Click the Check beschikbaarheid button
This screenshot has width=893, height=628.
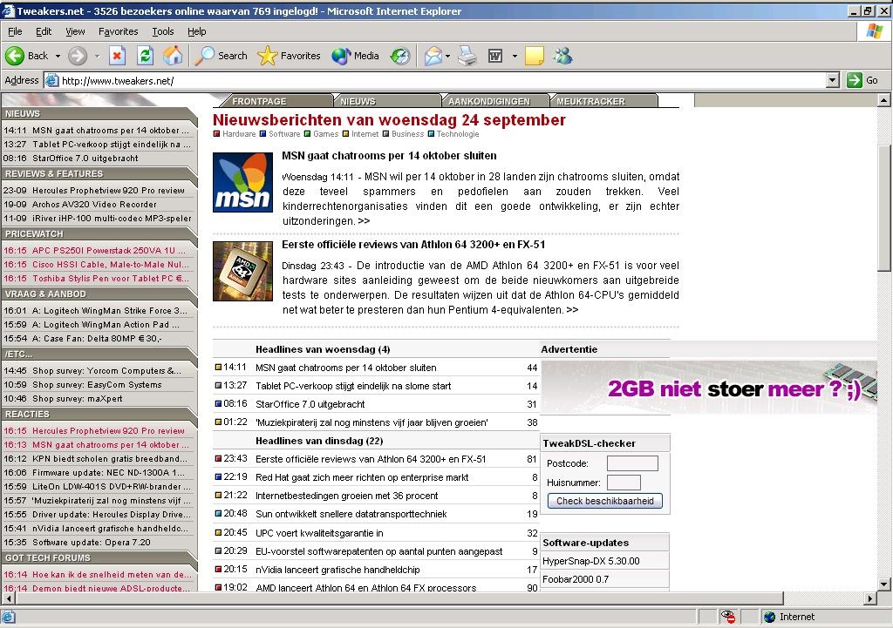605,501
